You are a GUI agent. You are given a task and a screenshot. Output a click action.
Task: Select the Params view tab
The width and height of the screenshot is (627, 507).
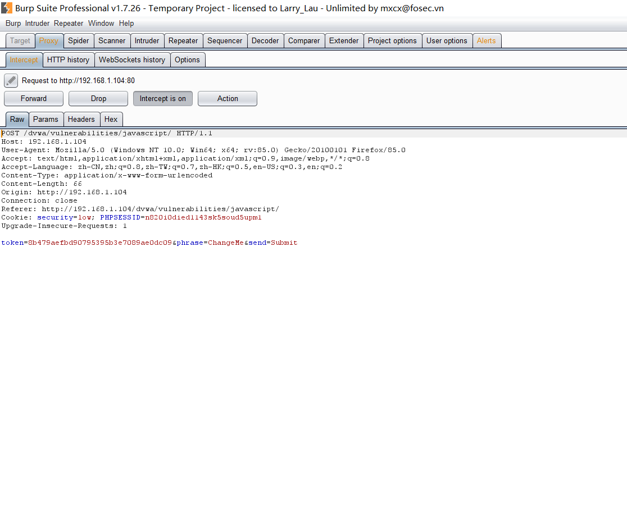coord(46,119)
